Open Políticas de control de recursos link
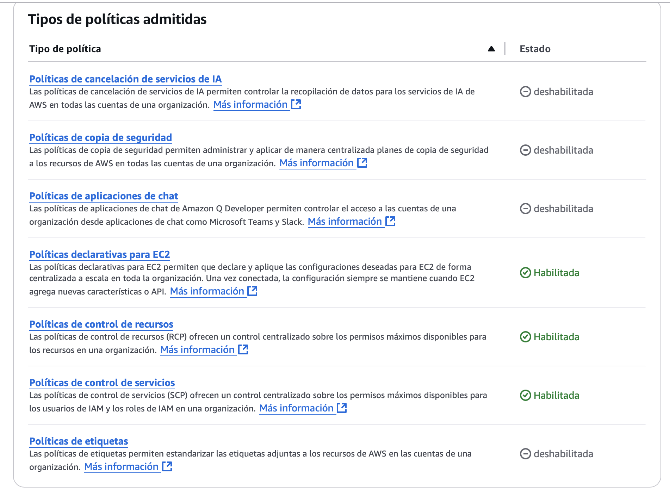This screenshot has width=670, height=496. pos(101,324)
